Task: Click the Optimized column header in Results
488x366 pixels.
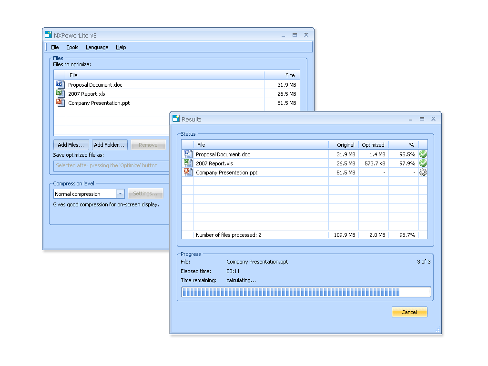Action: (x=374, y=145)
